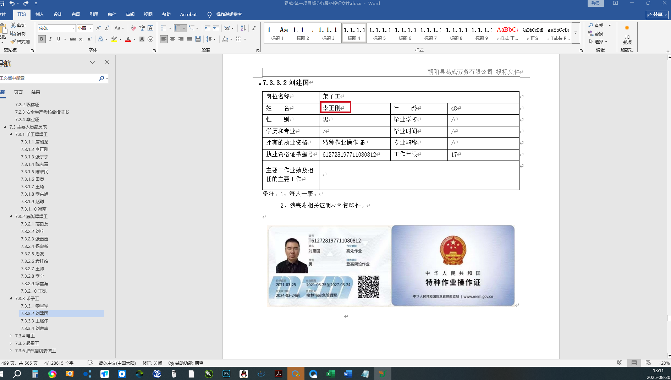Insert enclosed character (circled 字)

tap(150, 39)
